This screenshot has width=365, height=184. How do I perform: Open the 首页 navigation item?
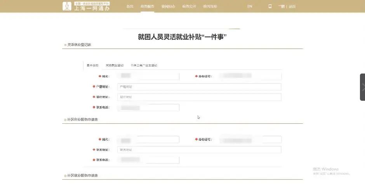point(130,6)
